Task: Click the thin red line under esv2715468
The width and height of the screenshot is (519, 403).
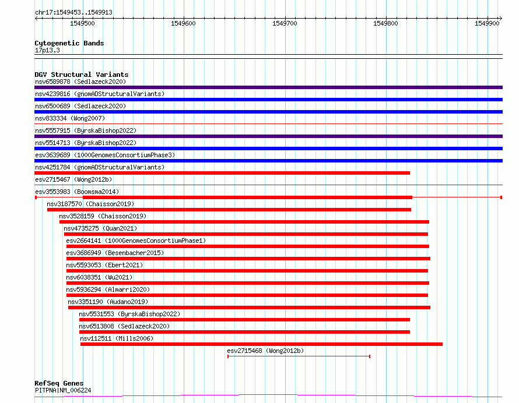Action: point(299,356)
